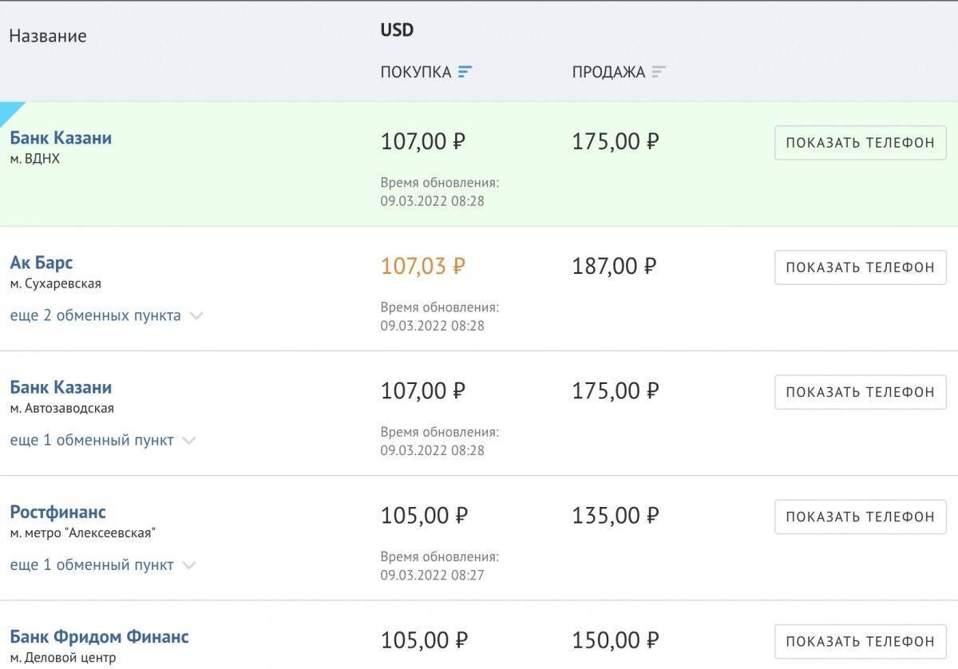The width and height of the screenshot is (958, 669).
Task: Click м. метро "Алексеевская" location text
Action: [x=82, y=532]
